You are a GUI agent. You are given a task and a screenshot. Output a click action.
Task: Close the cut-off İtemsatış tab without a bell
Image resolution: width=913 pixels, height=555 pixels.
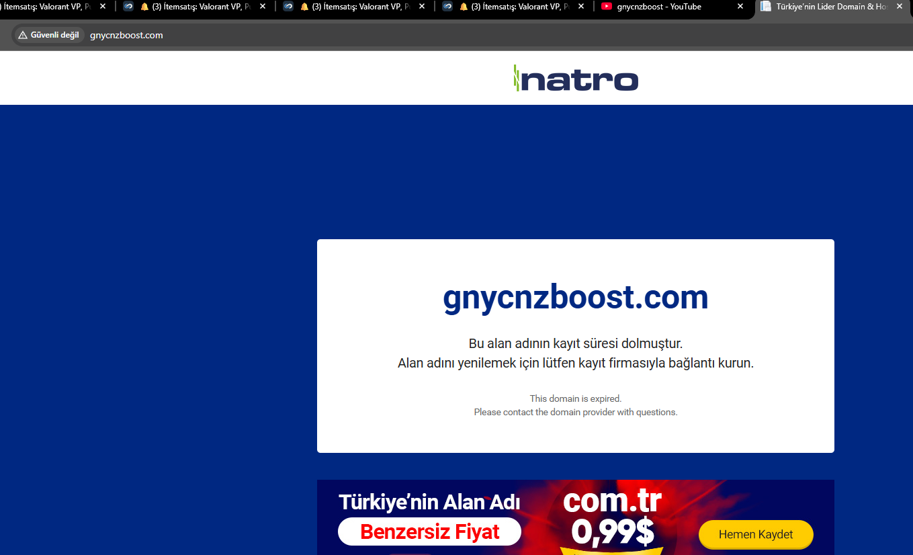coord(103,7)
